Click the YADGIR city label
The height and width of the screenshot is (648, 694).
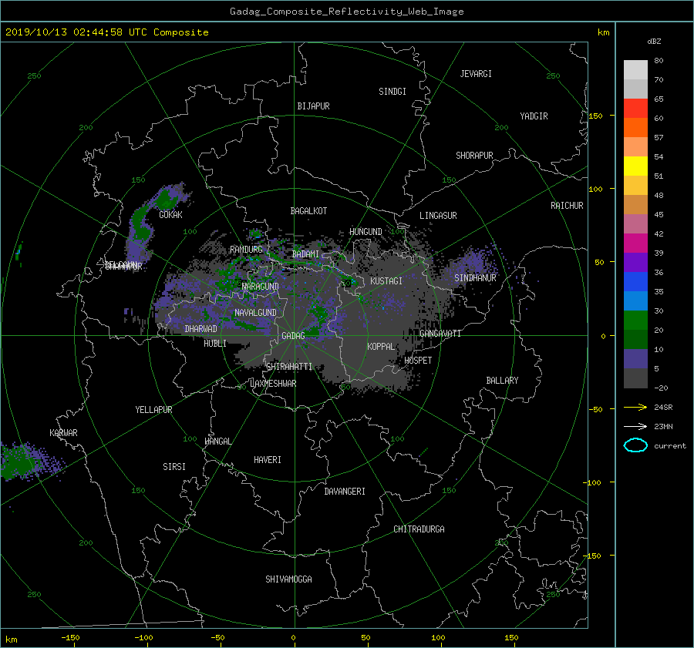click(x=534, y=116)
